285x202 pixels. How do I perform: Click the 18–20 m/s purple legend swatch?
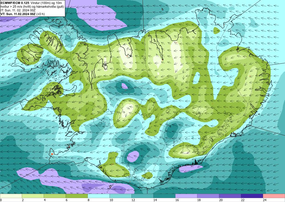[x=208, y=196]
